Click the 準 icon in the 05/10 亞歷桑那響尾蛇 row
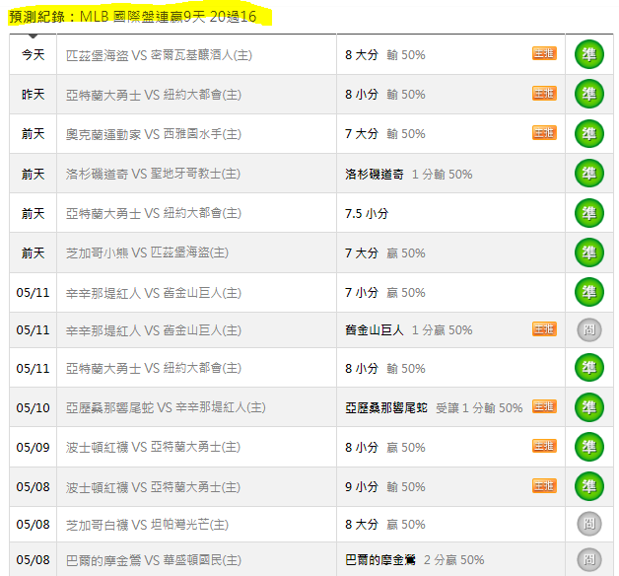This screenshot has width=619, height=576. (x=589, y=407)
